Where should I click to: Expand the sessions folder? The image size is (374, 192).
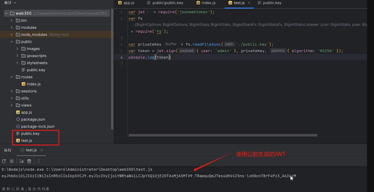12,91
